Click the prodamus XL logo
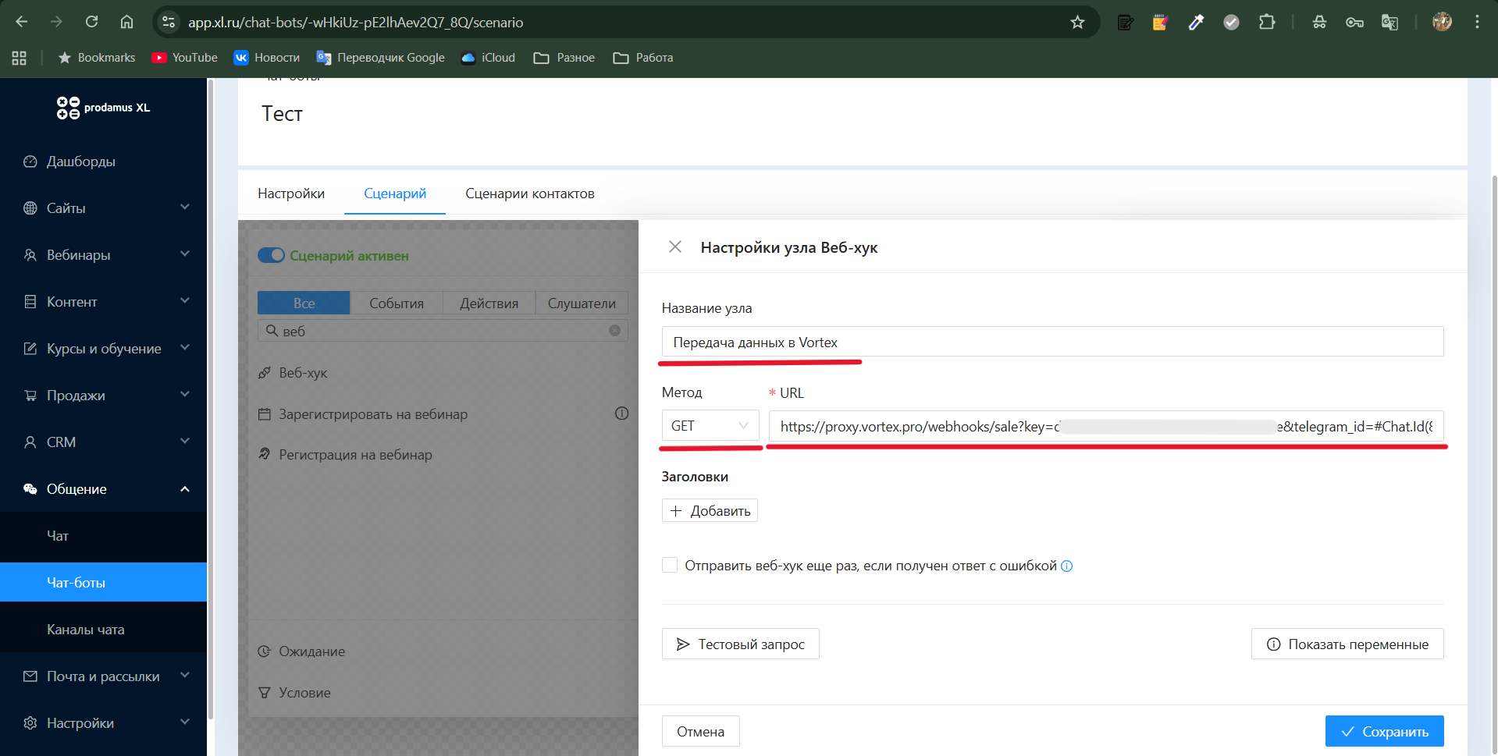This screenshot has width=1498, height=756. pyautogui.click(x=103, y=108)
